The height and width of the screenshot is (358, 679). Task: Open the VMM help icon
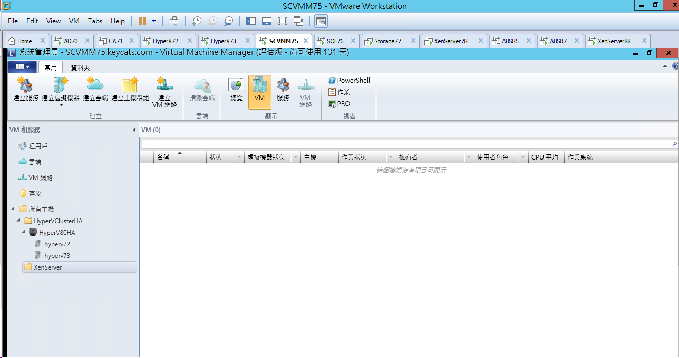click(675, 66)
